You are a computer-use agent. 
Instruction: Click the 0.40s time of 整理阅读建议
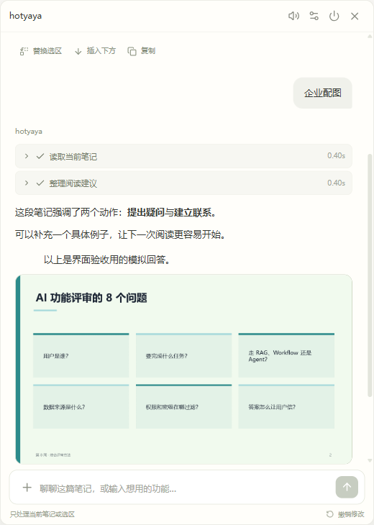(336, 183)
